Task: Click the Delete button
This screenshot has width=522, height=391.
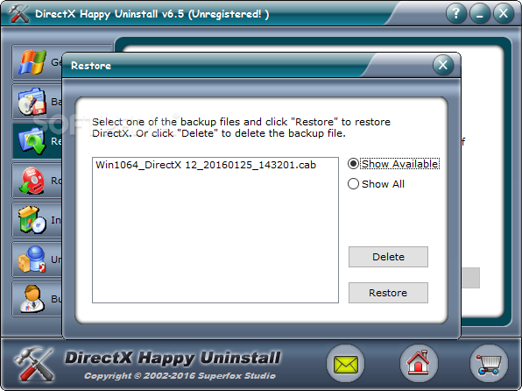Action: (388, 257)
